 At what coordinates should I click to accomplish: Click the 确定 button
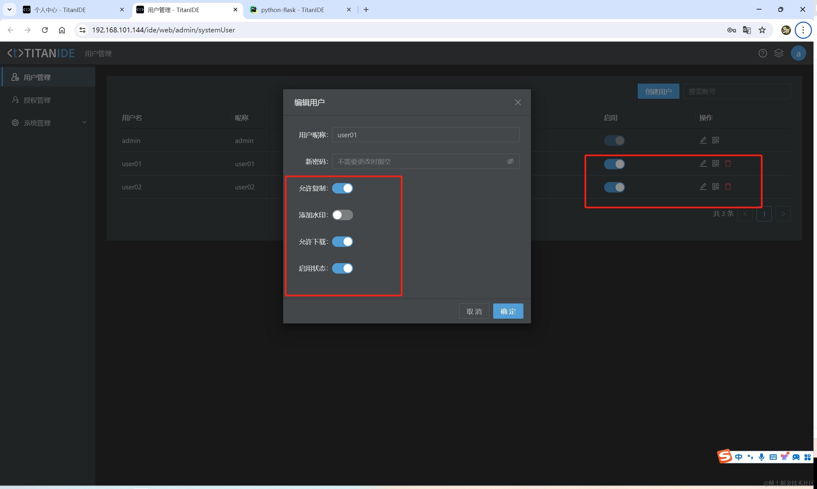click(x=508, y=311)
